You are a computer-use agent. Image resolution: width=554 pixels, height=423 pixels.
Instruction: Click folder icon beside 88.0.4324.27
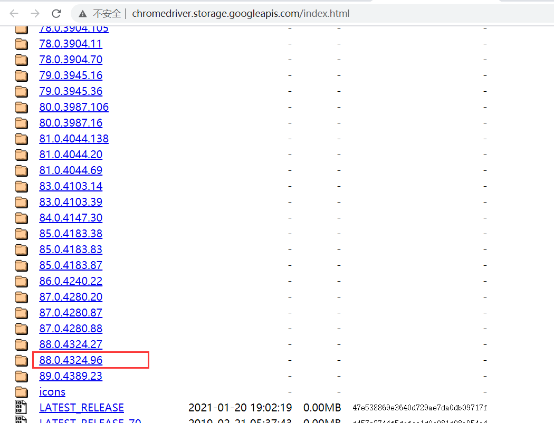[21, 344]
